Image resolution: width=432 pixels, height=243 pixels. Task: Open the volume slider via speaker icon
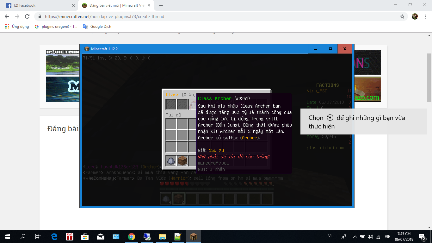pyautogui.click(x=371, y=236)
